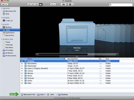
Task: Go forward with the right arrow button
Action: [7, 5]
